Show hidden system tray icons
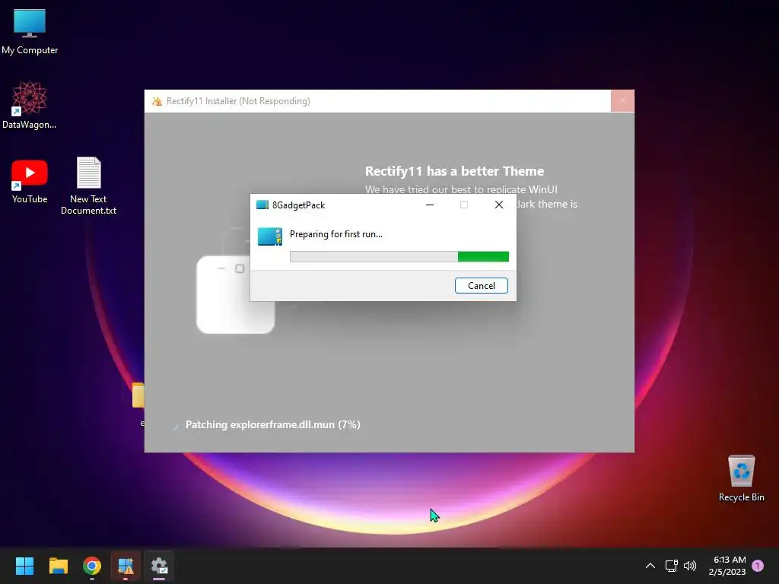 tap(650, 566)
